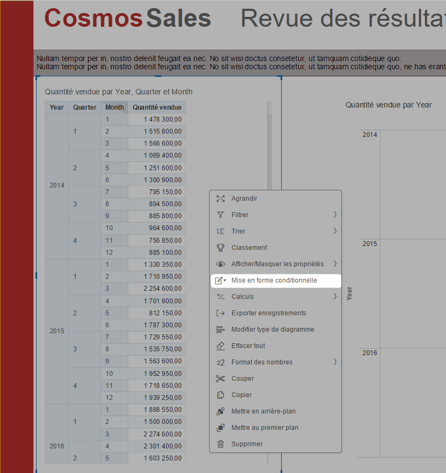Click the send-to-back icon
The image size is (446, 473).
(x=221, y=411)
